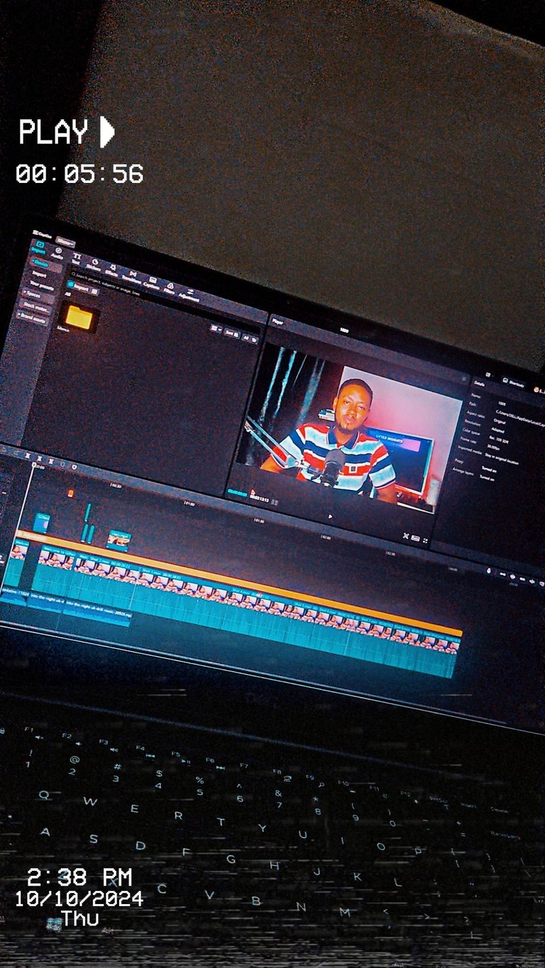
Task: Click the current timecode in the Player
Action: click(x=237, y=494)
